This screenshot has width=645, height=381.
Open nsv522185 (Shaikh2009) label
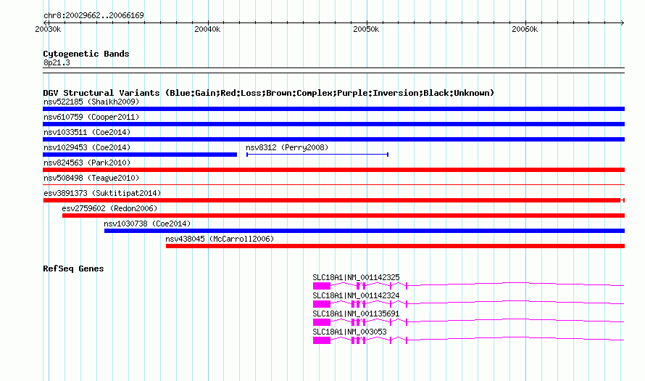[91, 102]
